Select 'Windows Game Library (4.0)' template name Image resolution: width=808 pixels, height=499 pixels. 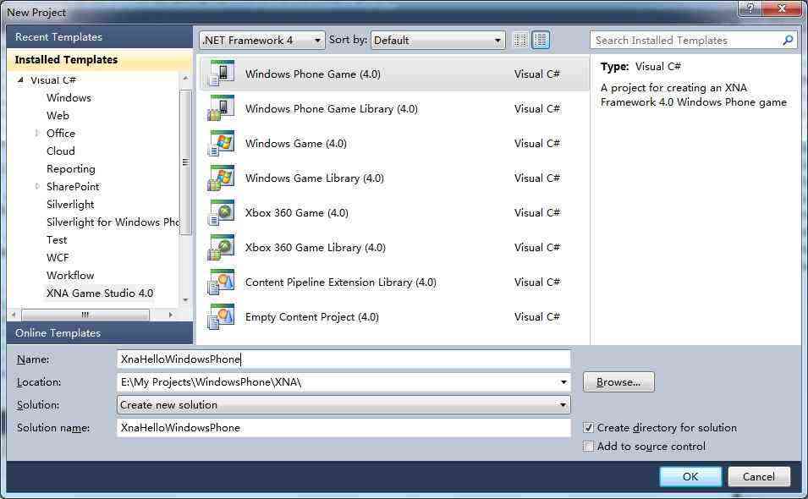(x=315, y=178)
